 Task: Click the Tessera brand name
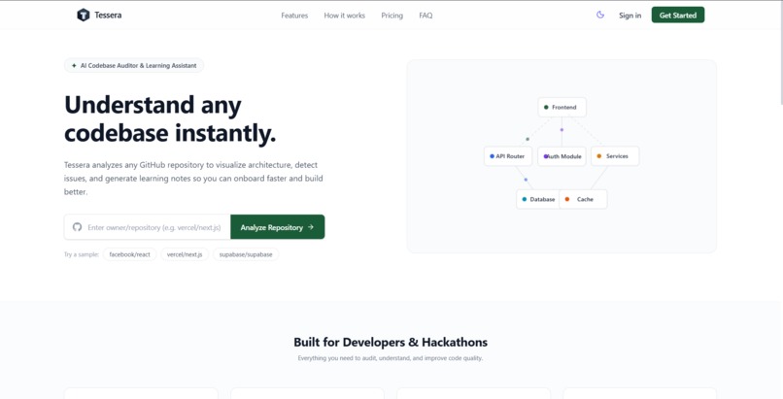point(108,15)
